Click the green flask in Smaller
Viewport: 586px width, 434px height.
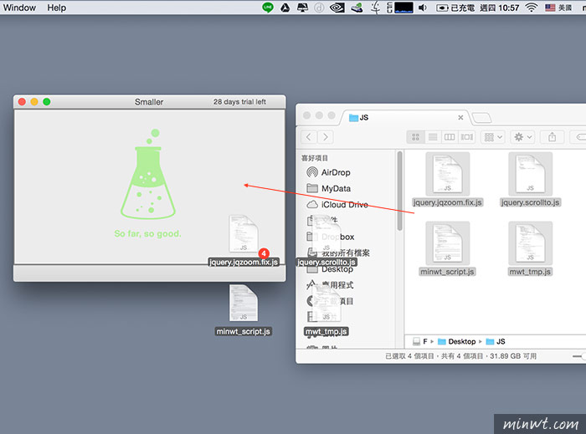(148, 174)
